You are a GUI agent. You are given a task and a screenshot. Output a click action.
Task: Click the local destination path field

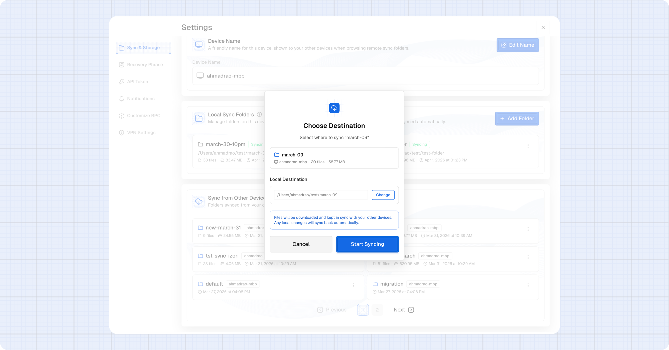tap(320, 195)
